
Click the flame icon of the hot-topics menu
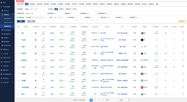coord(2,78)
